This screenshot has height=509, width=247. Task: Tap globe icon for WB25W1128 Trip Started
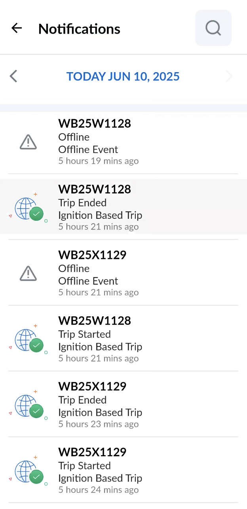[x=28, y=340]
